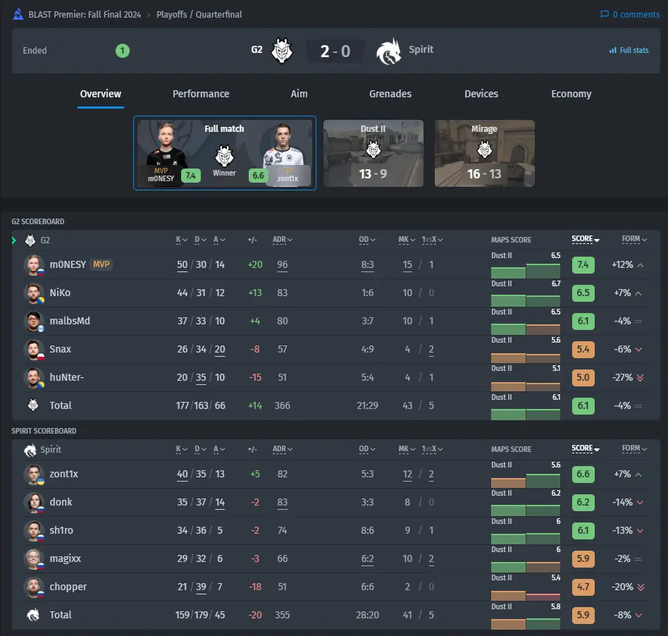Image resolution: width=668 pixels, height=636 pixels.
Task: Switch to the Economy tab
Action: pos(571,94)
